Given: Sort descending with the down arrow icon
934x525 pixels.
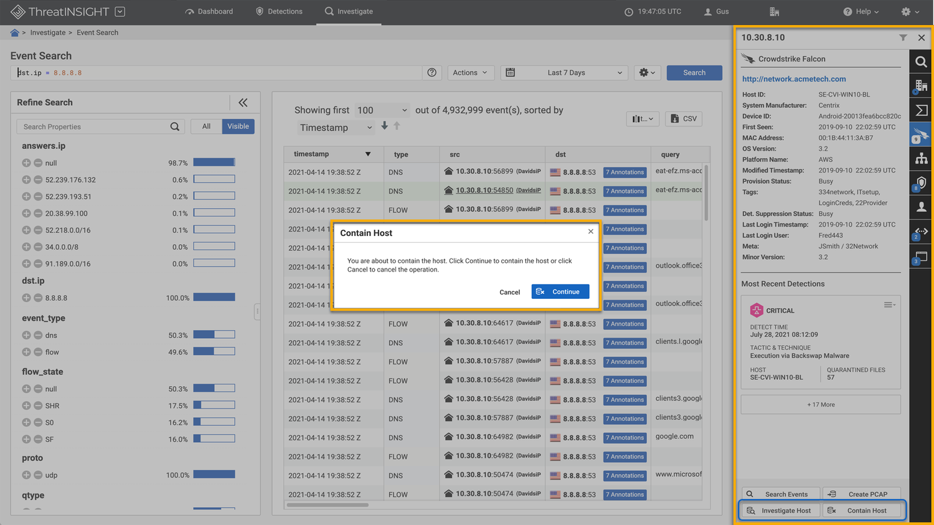Looking at the screenshot, I should 385,126.
